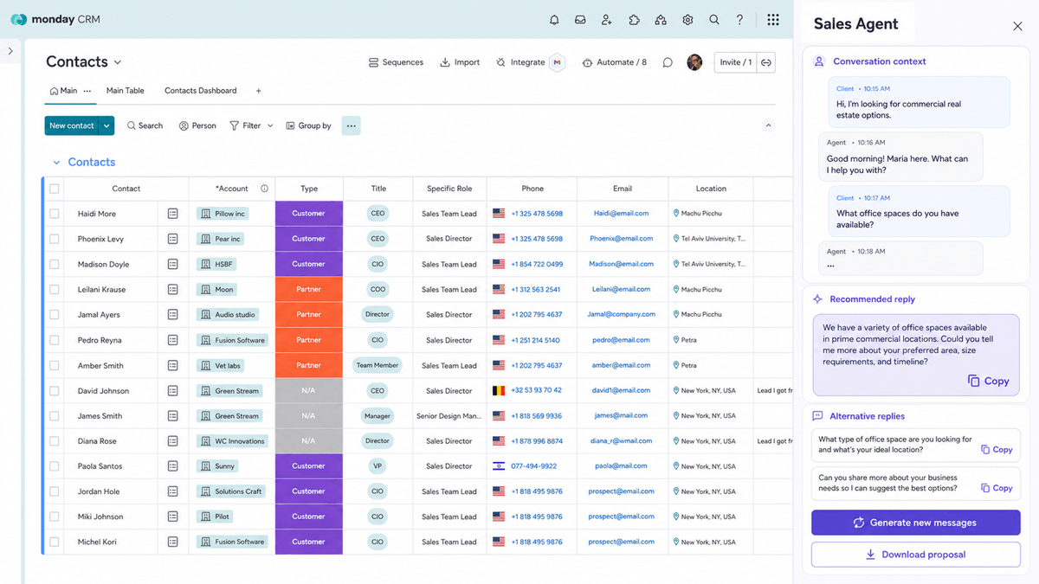1039x584 pixels.
Task: Open the board discussion chat icon
Action: pos(668,62)
